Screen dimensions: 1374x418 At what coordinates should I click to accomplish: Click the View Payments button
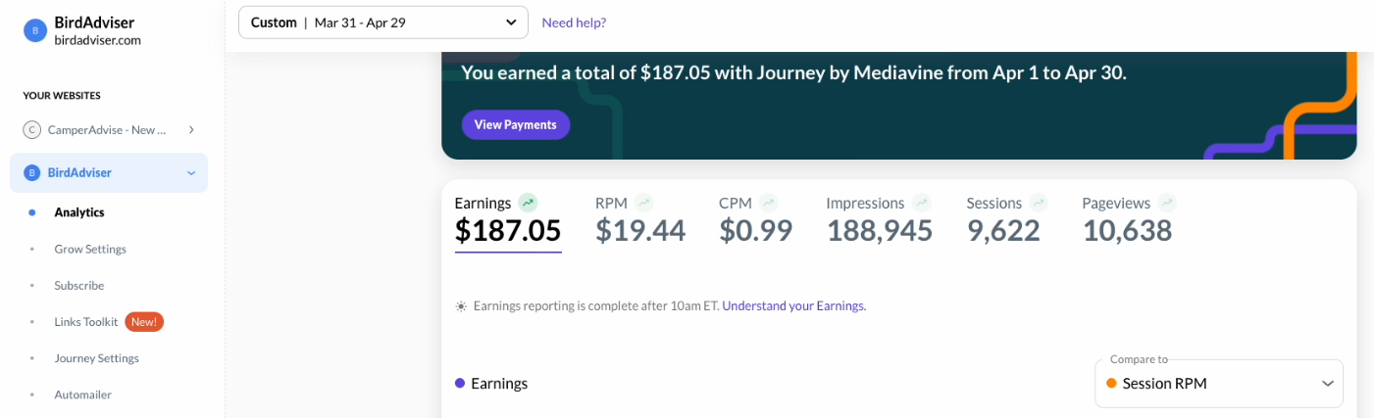point(516,124)
